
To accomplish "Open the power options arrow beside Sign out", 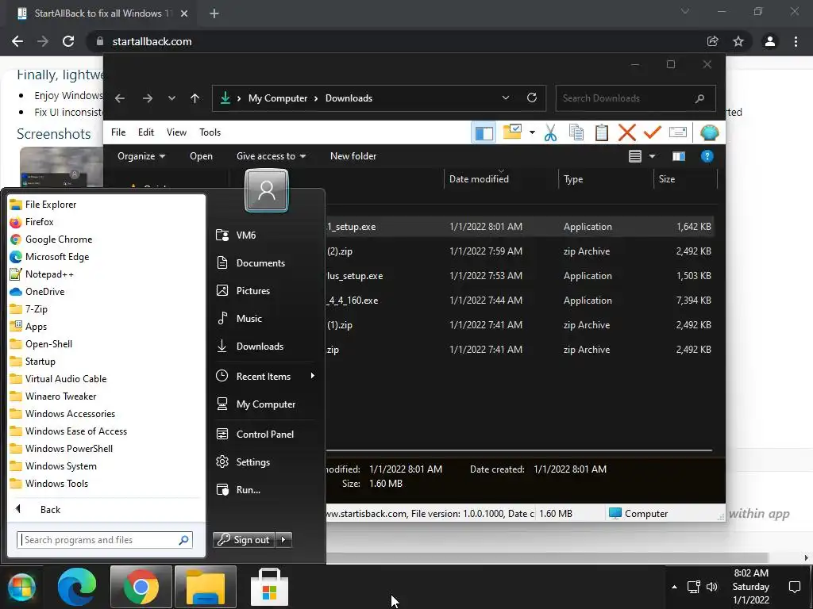I will coord(283,540).
